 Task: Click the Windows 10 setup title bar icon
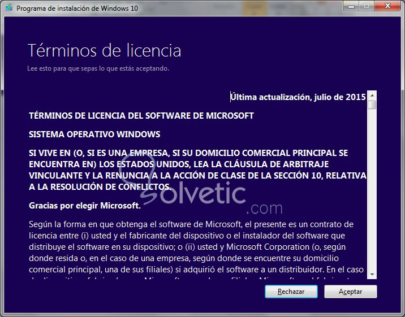[9, 7]
